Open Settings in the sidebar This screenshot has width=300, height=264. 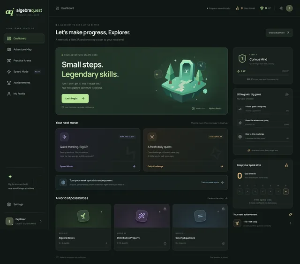tap(24, 204)
